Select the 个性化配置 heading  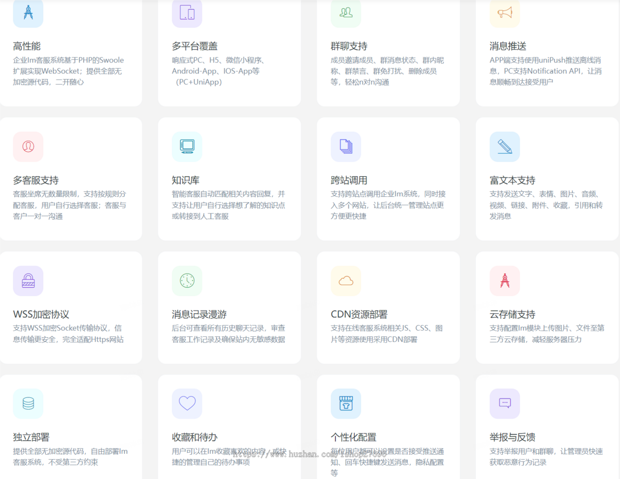pyautogui.click(x=353, y=437)
